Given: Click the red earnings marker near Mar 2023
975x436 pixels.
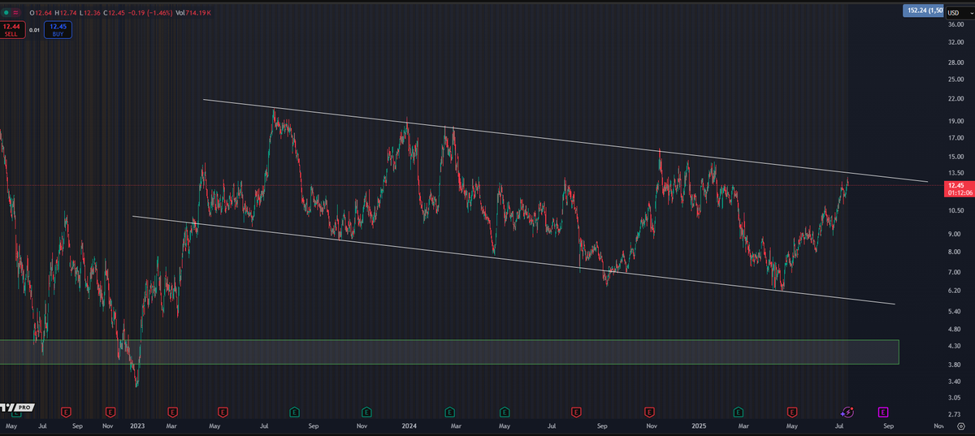Looking at the screenshot, I should 172,412.
